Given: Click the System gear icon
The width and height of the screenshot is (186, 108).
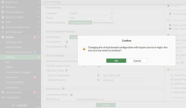Looking at the screenshot, I should click(3, 37).
